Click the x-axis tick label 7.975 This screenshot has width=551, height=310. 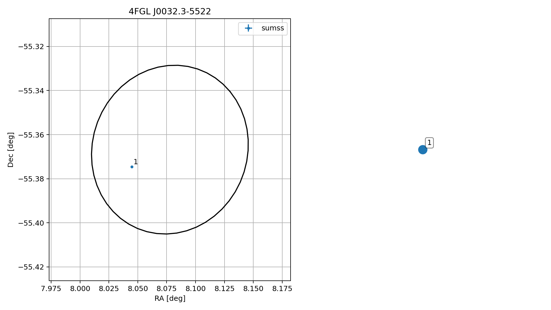(x=51, y=289)
